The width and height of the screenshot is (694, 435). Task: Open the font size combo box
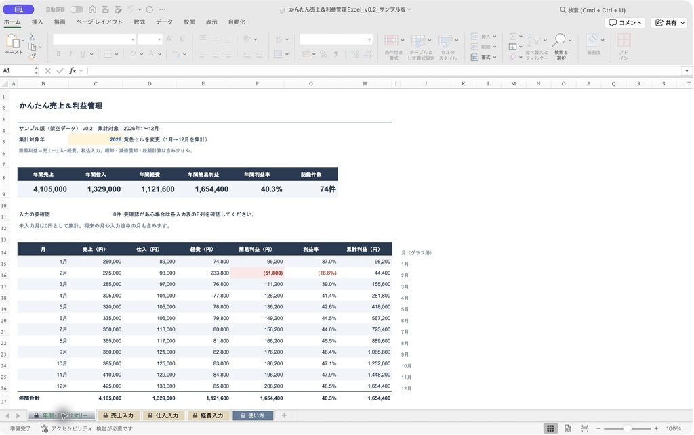click(x=150, y=39)
